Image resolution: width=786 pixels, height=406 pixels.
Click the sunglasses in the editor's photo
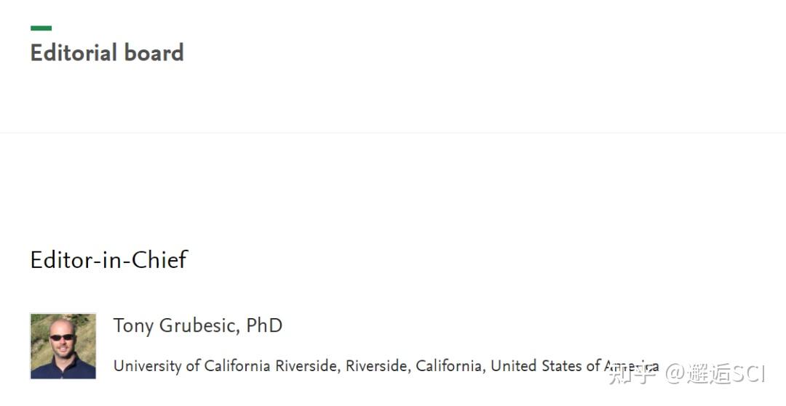pyautogui.click(x=62, y=338)
